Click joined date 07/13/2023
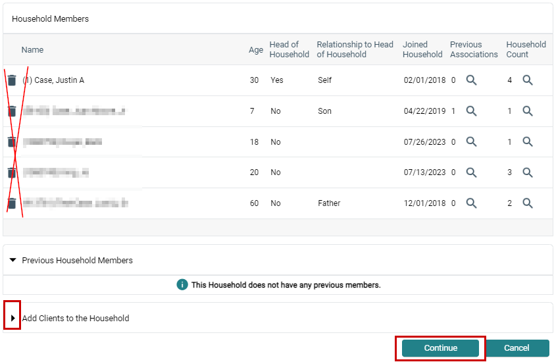 [x=424, y=172]
